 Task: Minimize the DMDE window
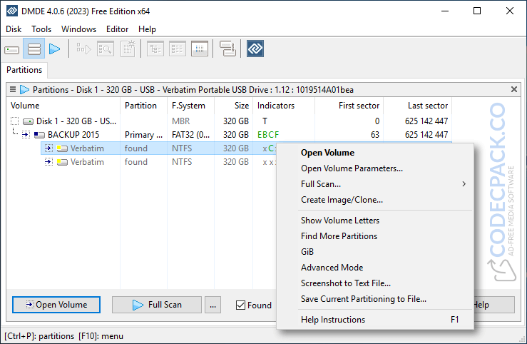tap(445, 11)
